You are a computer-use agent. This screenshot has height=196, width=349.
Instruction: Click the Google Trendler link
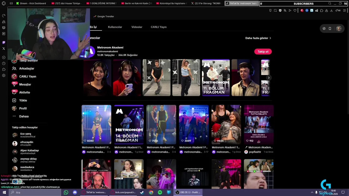[x=104, y=16]
